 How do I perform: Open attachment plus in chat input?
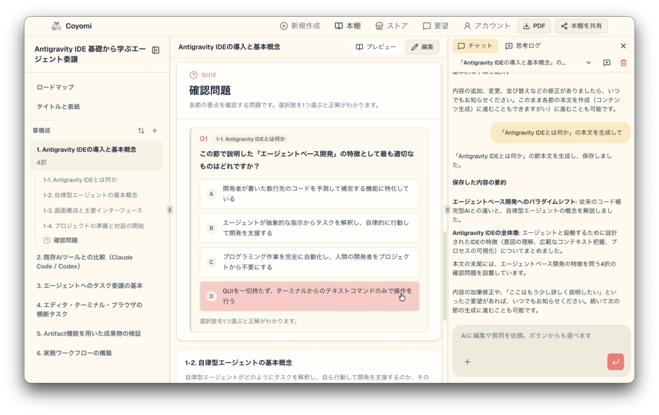pyautogui.click(x=467, y=362)
